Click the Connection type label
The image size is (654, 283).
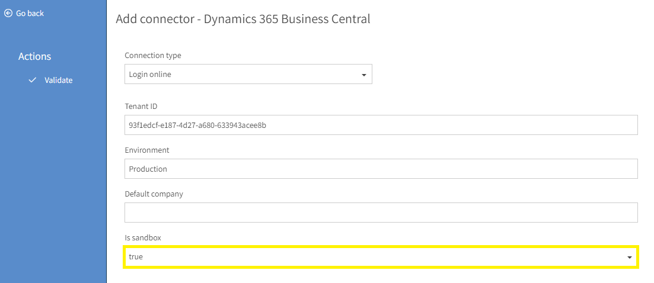[x=153, y=55]
